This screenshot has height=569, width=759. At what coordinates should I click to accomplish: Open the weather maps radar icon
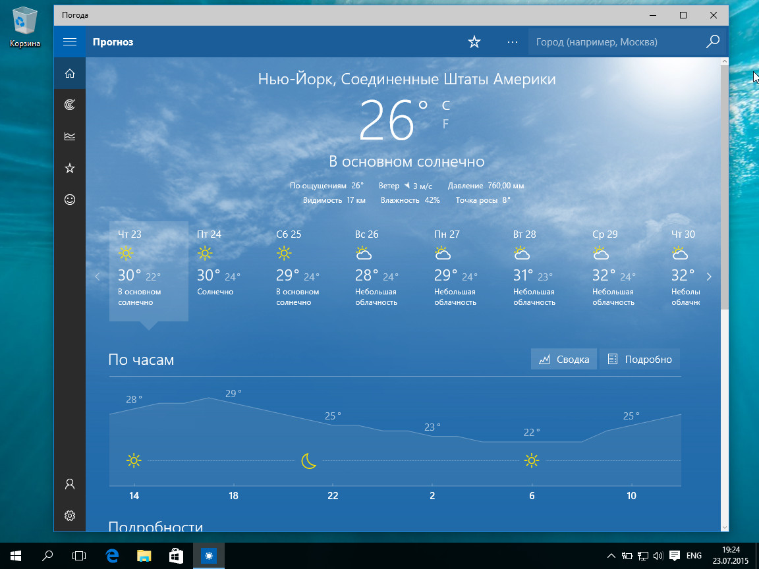coord(70,105)
